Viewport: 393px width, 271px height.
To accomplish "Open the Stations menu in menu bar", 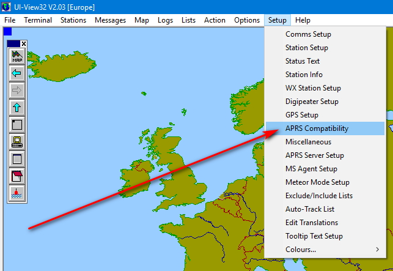I will [x=73, y=20].
